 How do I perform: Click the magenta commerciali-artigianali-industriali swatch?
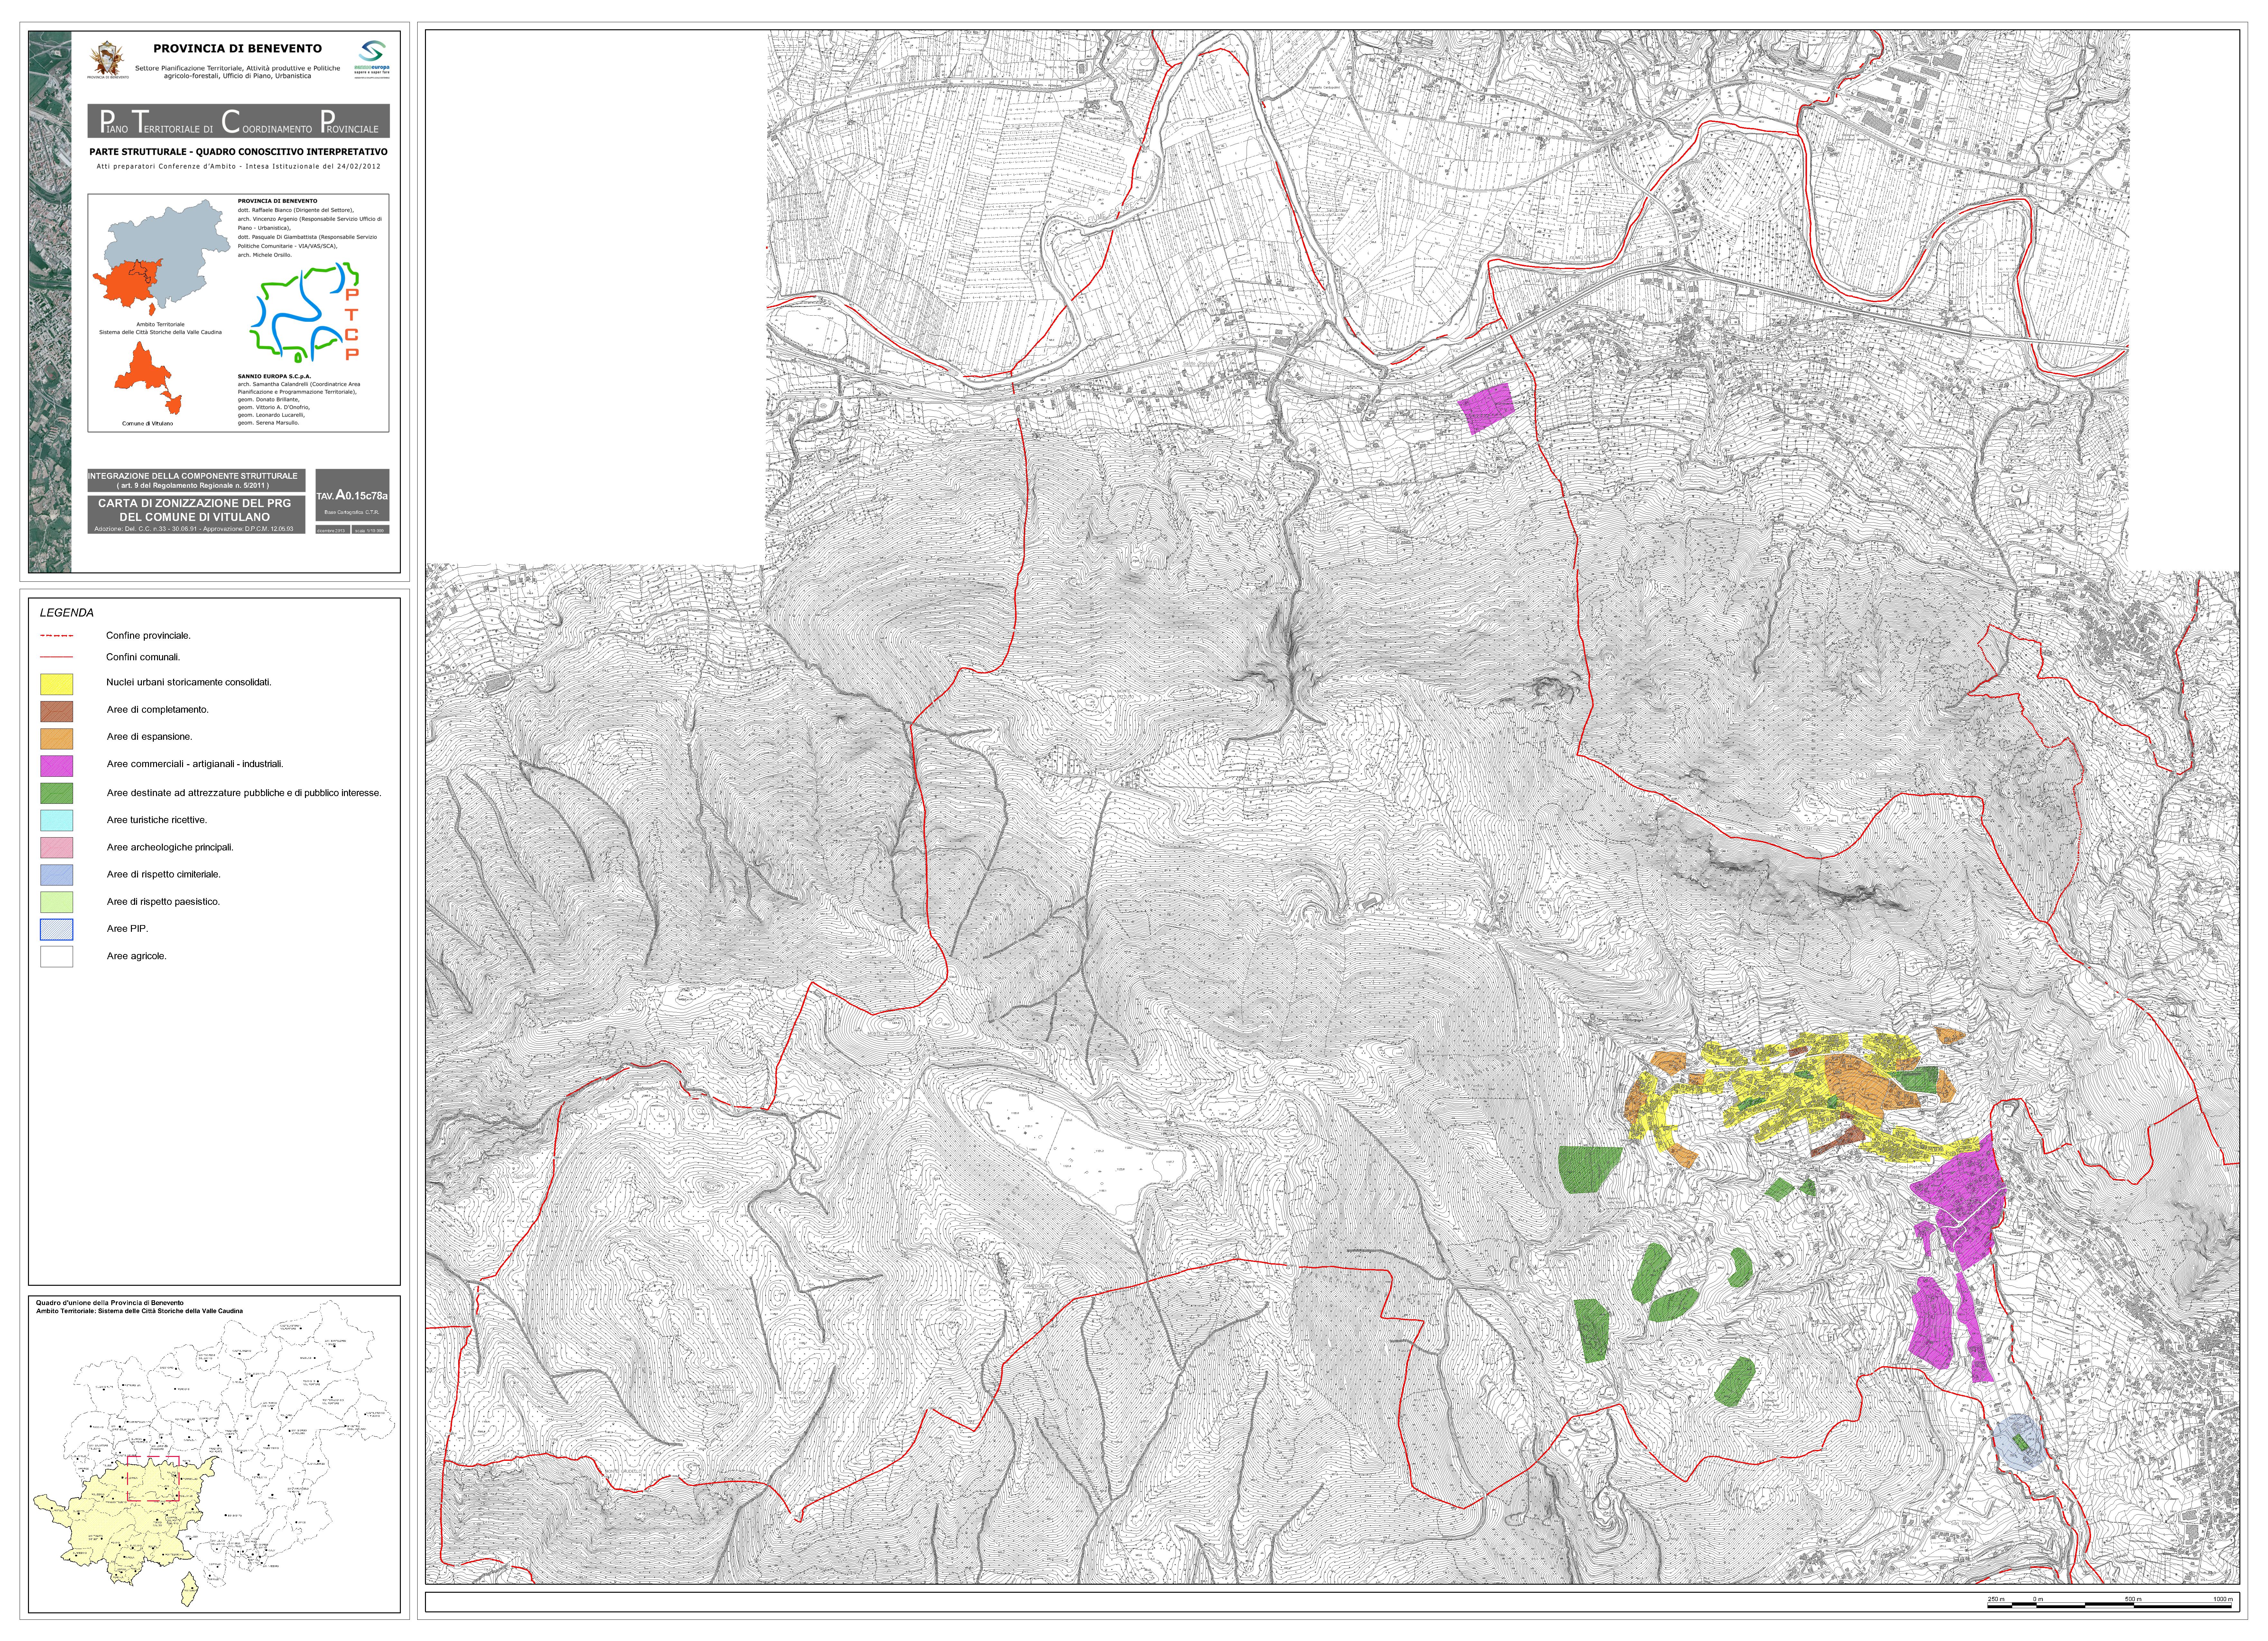[57, 766]
